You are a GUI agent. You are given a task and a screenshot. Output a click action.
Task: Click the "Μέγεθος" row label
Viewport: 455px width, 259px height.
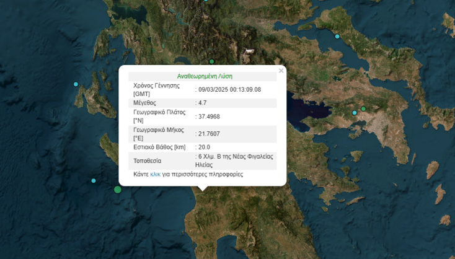144,102
